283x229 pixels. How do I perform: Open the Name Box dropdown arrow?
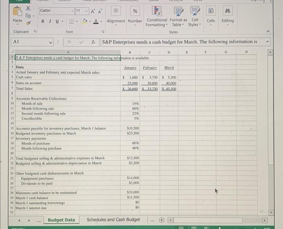coord(51,42)
